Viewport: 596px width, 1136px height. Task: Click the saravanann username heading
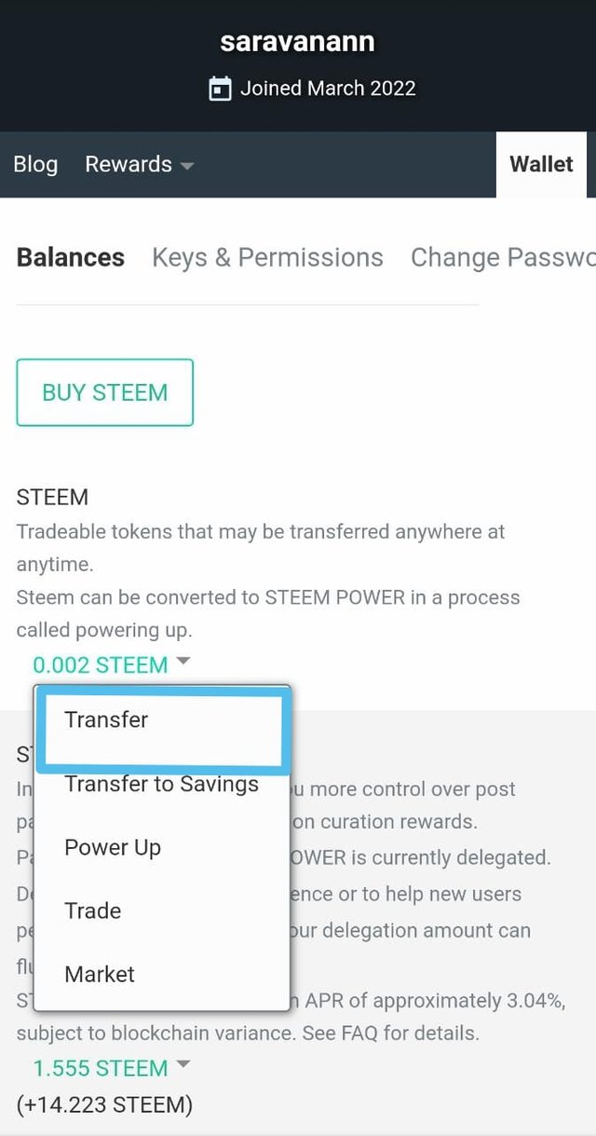[297, 42]
